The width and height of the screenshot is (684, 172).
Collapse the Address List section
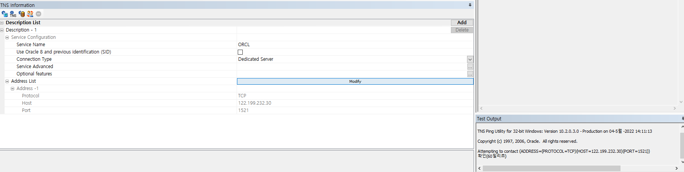click(7, 81)
